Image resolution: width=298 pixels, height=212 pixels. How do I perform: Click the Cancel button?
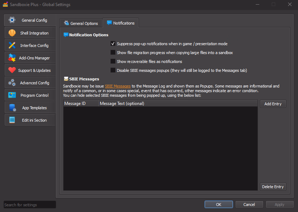[249, 205]
